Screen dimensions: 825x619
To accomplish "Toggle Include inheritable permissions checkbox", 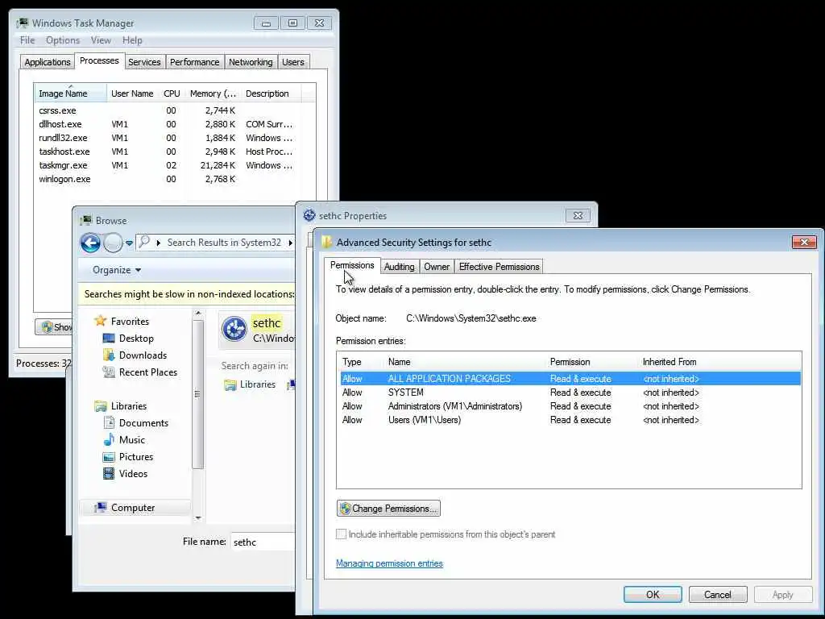I will pyautogui.click(x=341, y=534).
